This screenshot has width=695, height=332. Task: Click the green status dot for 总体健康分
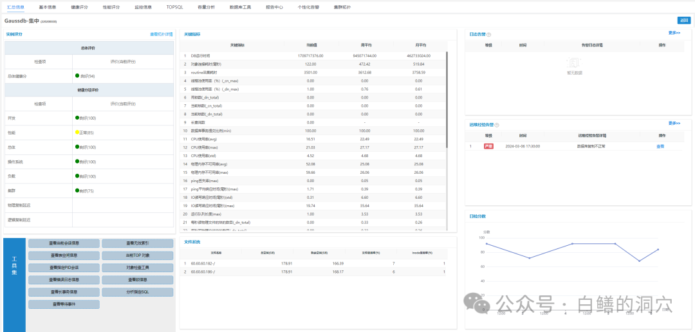pos(77,76)
